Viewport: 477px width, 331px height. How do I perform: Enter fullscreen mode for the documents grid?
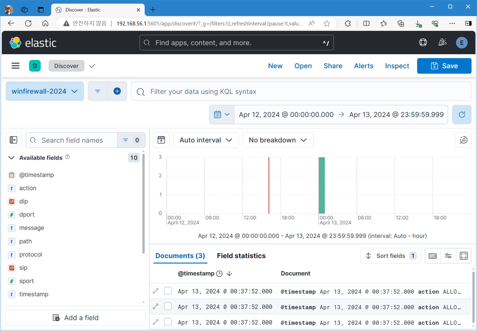coord(464,256)
